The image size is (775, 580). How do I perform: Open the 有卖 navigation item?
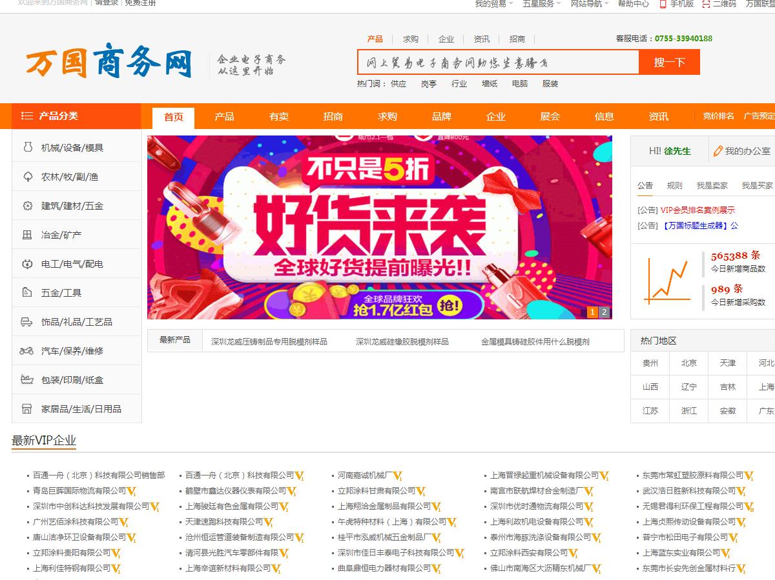[x=279, y=117]
